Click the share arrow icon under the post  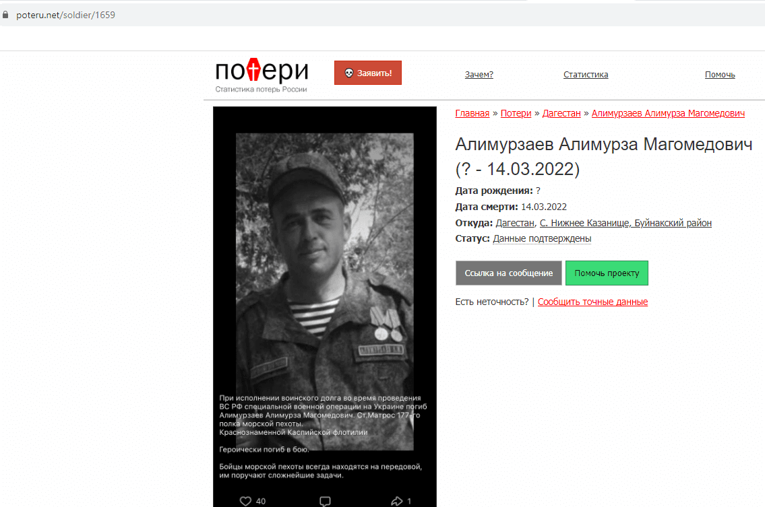tap(396, 501)
